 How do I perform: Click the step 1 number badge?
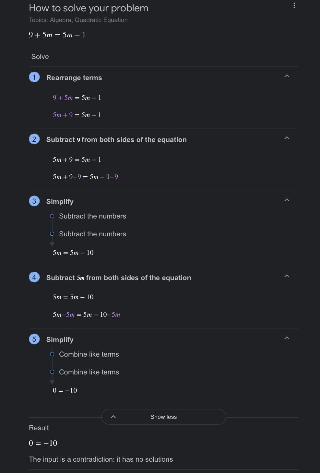pyautogui.click(x=34, y=77)
